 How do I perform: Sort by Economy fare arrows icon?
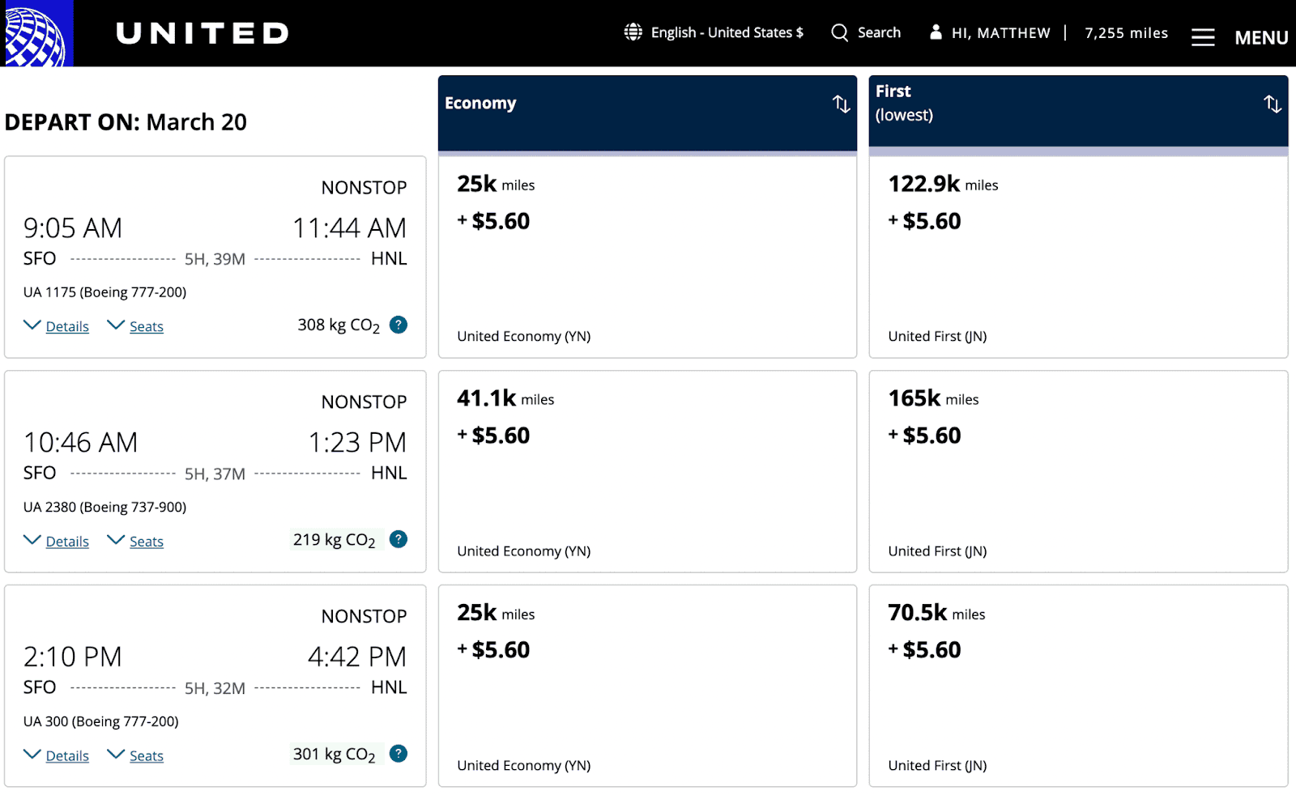click(842, 104)
